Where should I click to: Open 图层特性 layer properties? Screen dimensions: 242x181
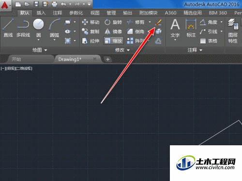233,31
